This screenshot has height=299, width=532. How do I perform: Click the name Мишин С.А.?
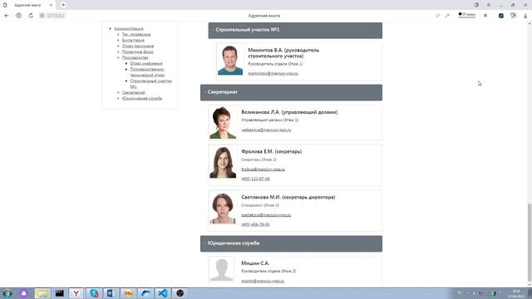point(255,263)
